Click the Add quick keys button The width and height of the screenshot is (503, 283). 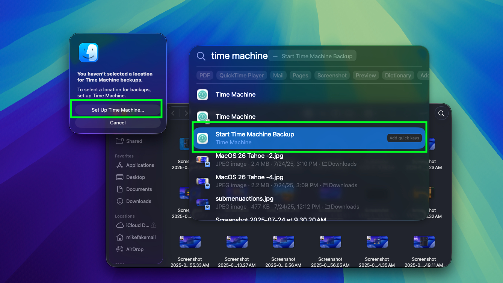pos(404,138)
